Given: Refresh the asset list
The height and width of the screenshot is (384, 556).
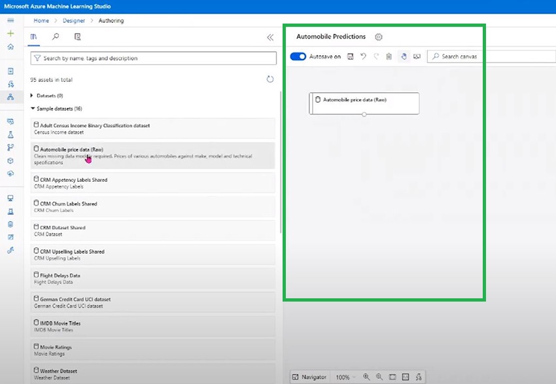Looking at the screenshot, I should pyautogui.click(x=270, y=79).
